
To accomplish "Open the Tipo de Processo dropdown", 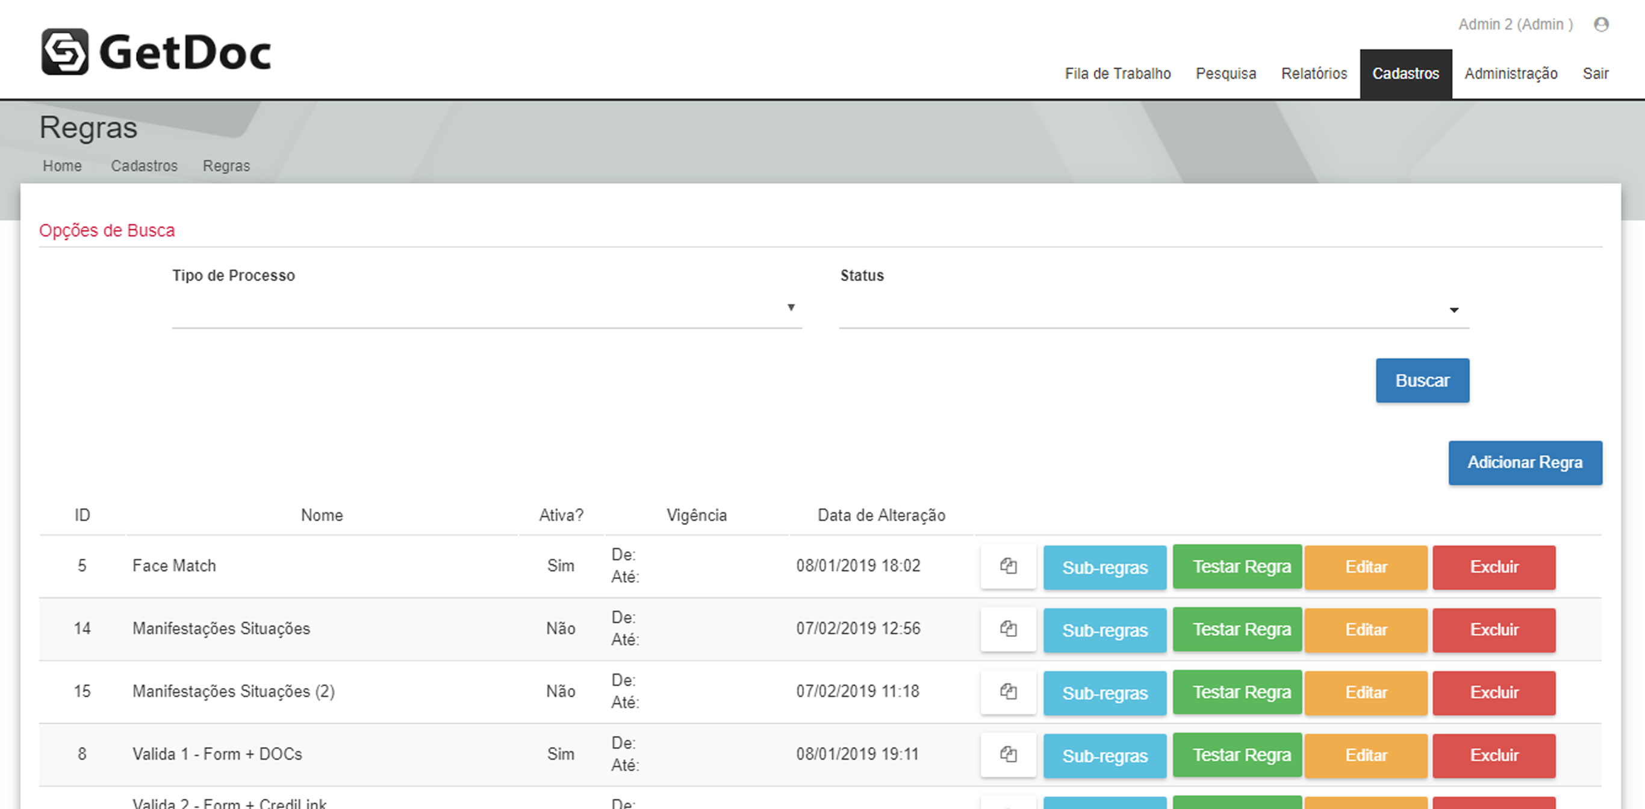I will click(x=487, y=308).
